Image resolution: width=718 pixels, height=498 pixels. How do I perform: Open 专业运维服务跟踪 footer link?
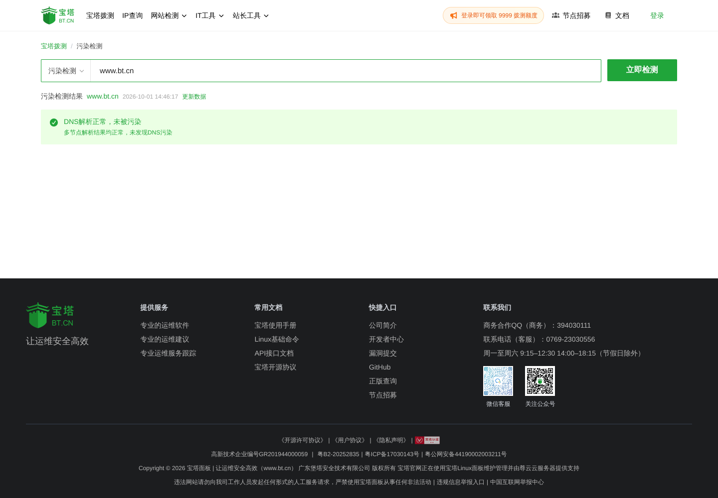point(168,353)
